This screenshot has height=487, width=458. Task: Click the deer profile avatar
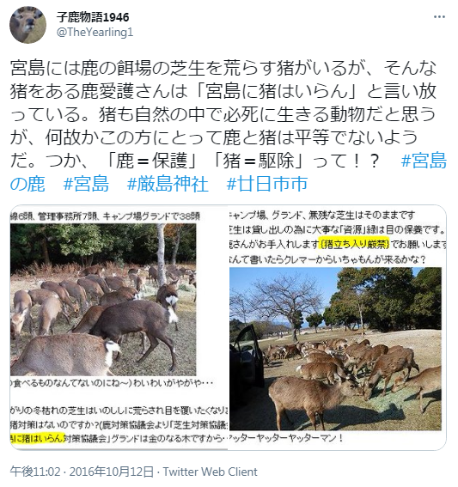(x=28, y=25)
